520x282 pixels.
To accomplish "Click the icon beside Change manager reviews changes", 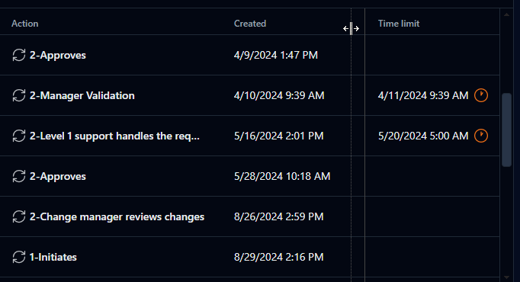I will click(19, 216).
